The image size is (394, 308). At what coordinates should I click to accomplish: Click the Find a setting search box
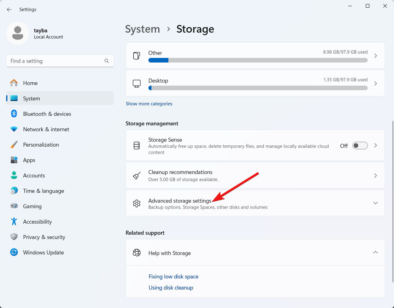[x=55, y=61]
